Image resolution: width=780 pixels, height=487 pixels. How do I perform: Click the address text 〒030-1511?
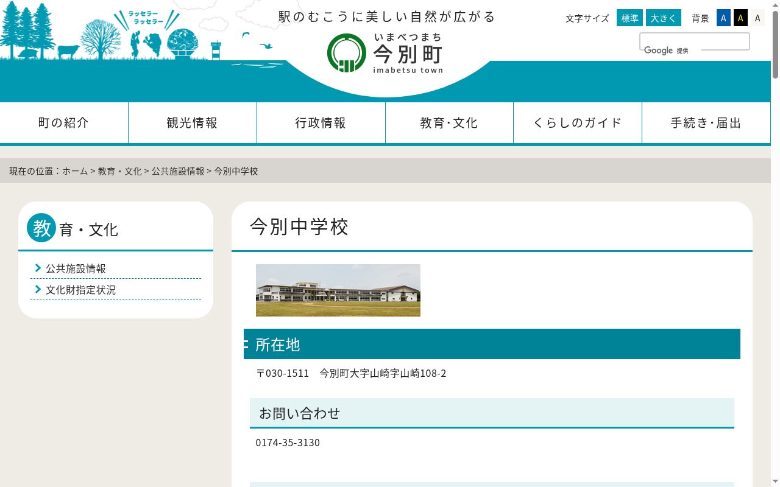coord(283,373)
